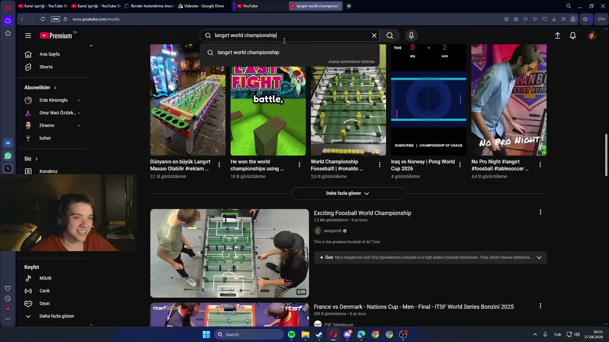Click the Windows Start button
Image resolution: width=609 pixels, height=342 pixels.
[x=206, y=334]
